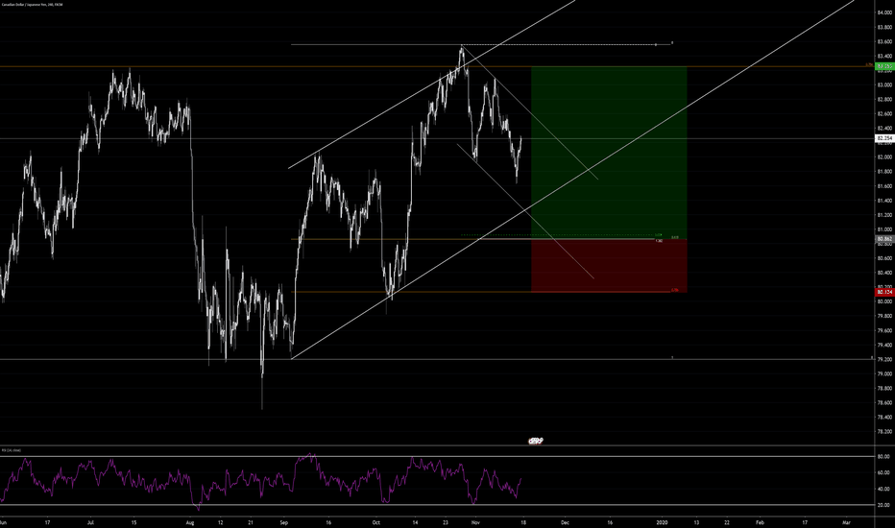Click the 84.000 label on price axis
Screen dimensions: 895x528
(883, 12)
